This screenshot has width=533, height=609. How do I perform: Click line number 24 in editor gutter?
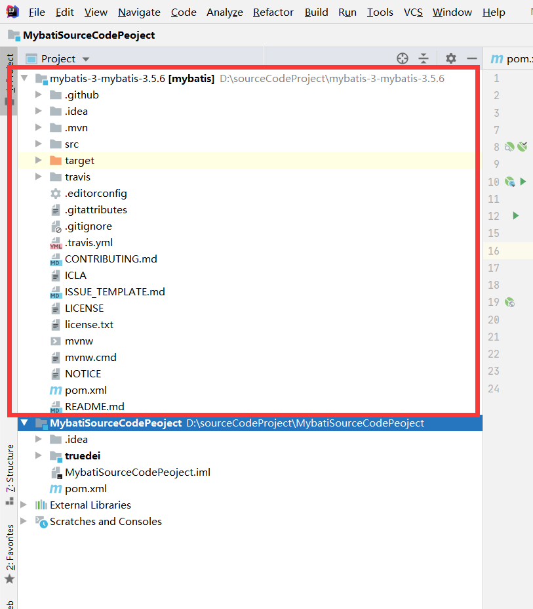click(x=494, y=388)
